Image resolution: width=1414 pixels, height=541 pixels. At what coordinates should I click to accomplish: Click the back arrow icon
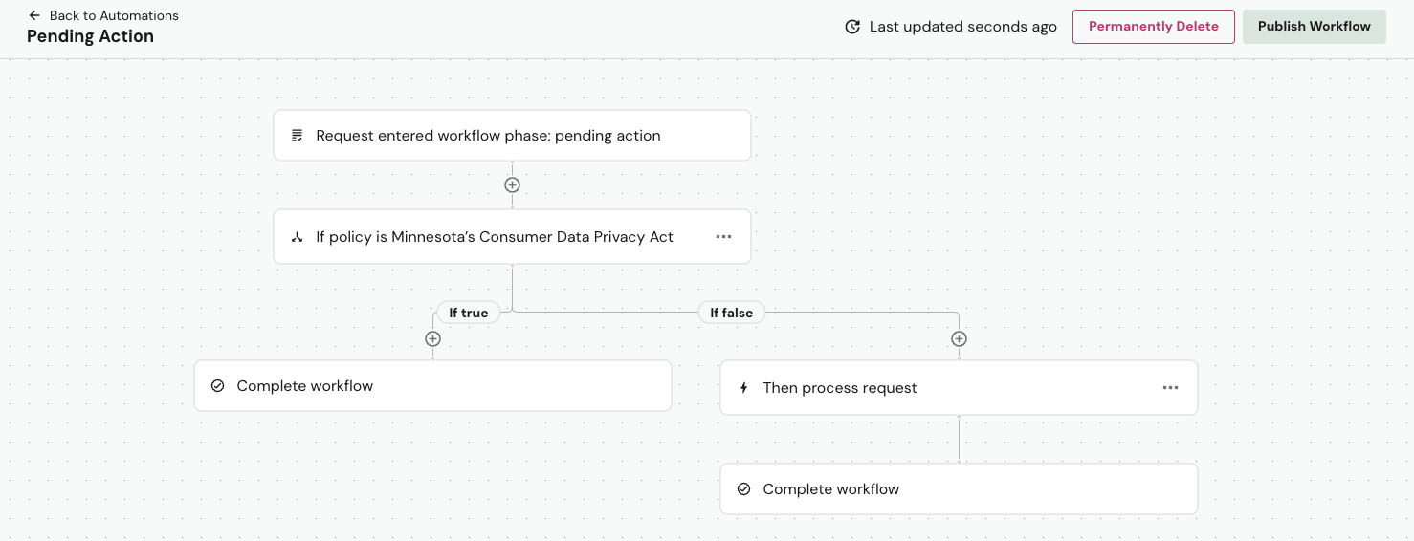pos(34,15)
